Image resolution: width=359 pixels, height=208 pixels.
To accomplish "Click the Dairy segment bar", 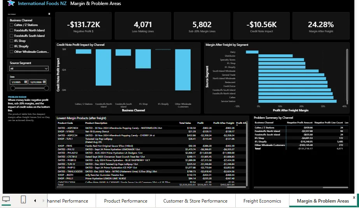I will [x=252, y=52].
